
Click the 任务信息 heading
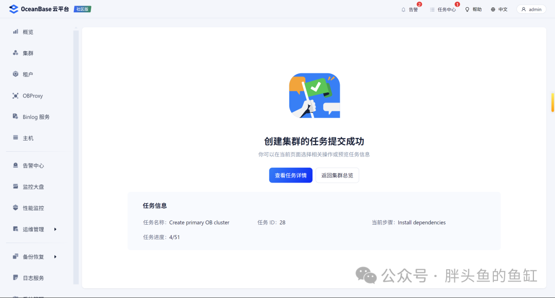click(155, 206)
